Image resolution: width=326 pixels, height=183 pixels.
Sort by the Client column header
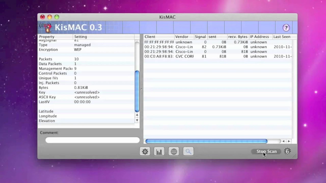159,37
